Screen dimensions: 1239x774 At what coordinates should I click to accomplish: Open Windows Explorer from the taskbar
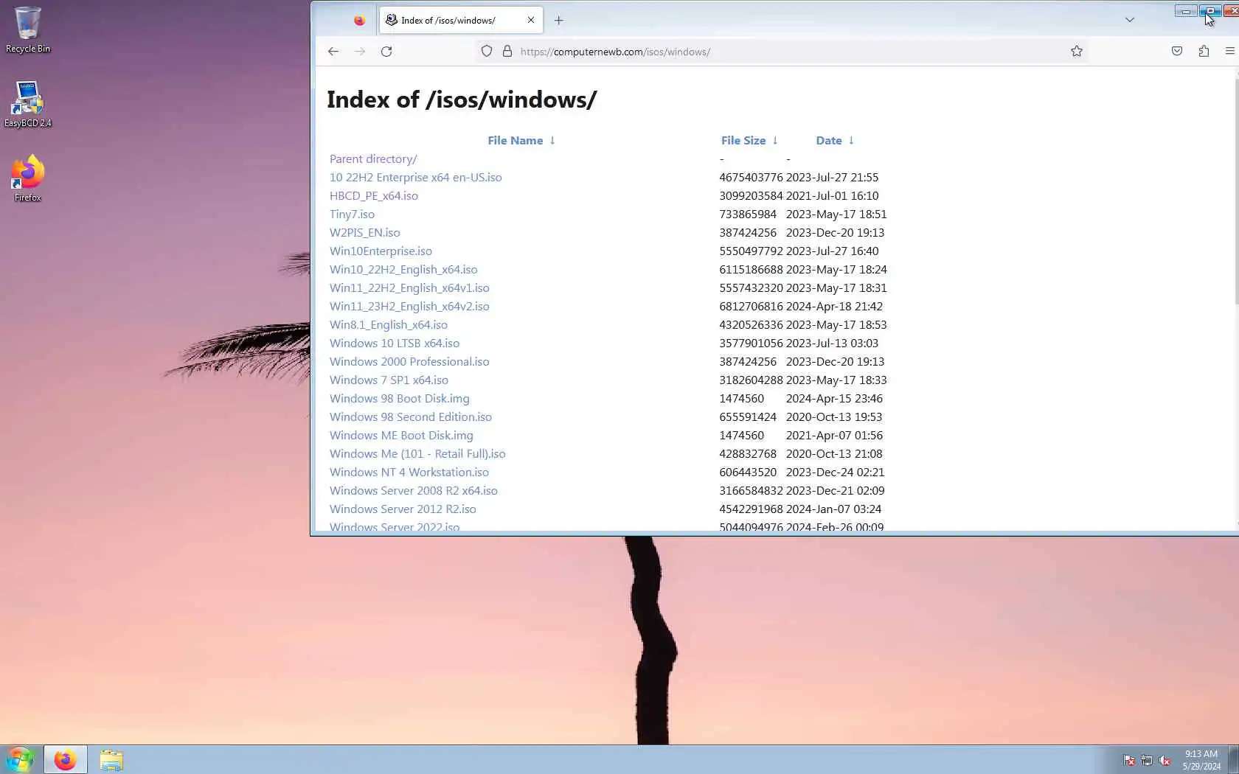coord(111,759)
